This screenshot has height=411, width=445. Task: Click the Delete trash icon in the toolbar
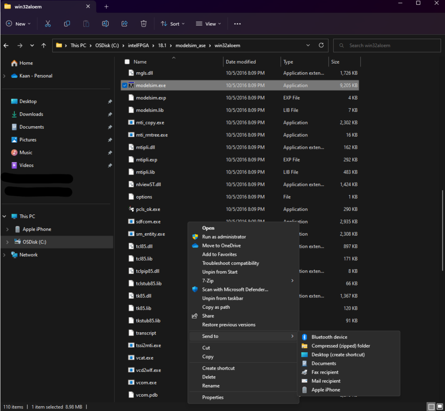point(143,23)
